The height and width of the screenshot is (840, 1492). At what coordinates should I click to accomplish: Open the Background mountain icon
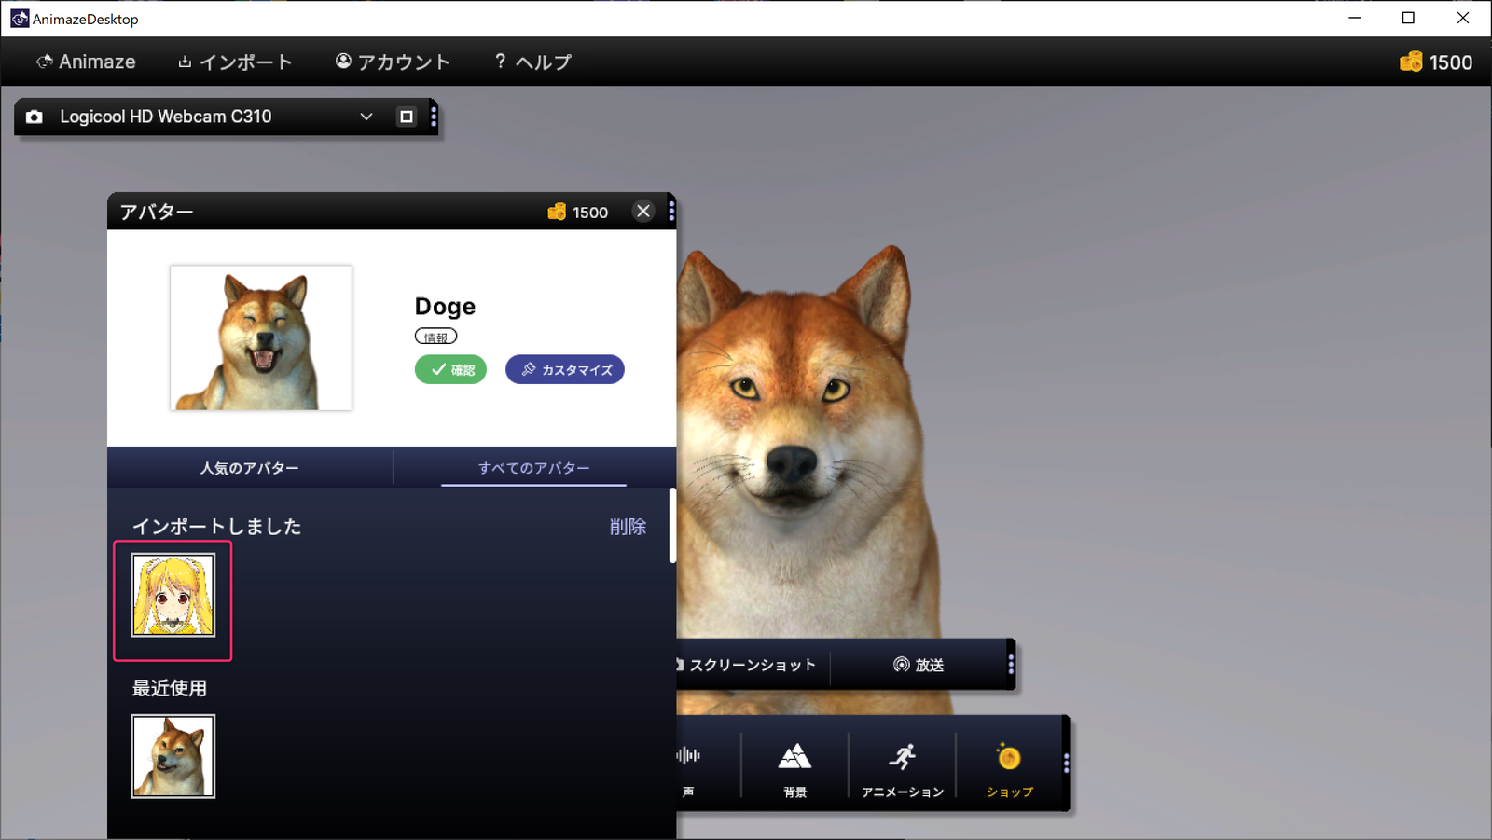coord(794,758)
